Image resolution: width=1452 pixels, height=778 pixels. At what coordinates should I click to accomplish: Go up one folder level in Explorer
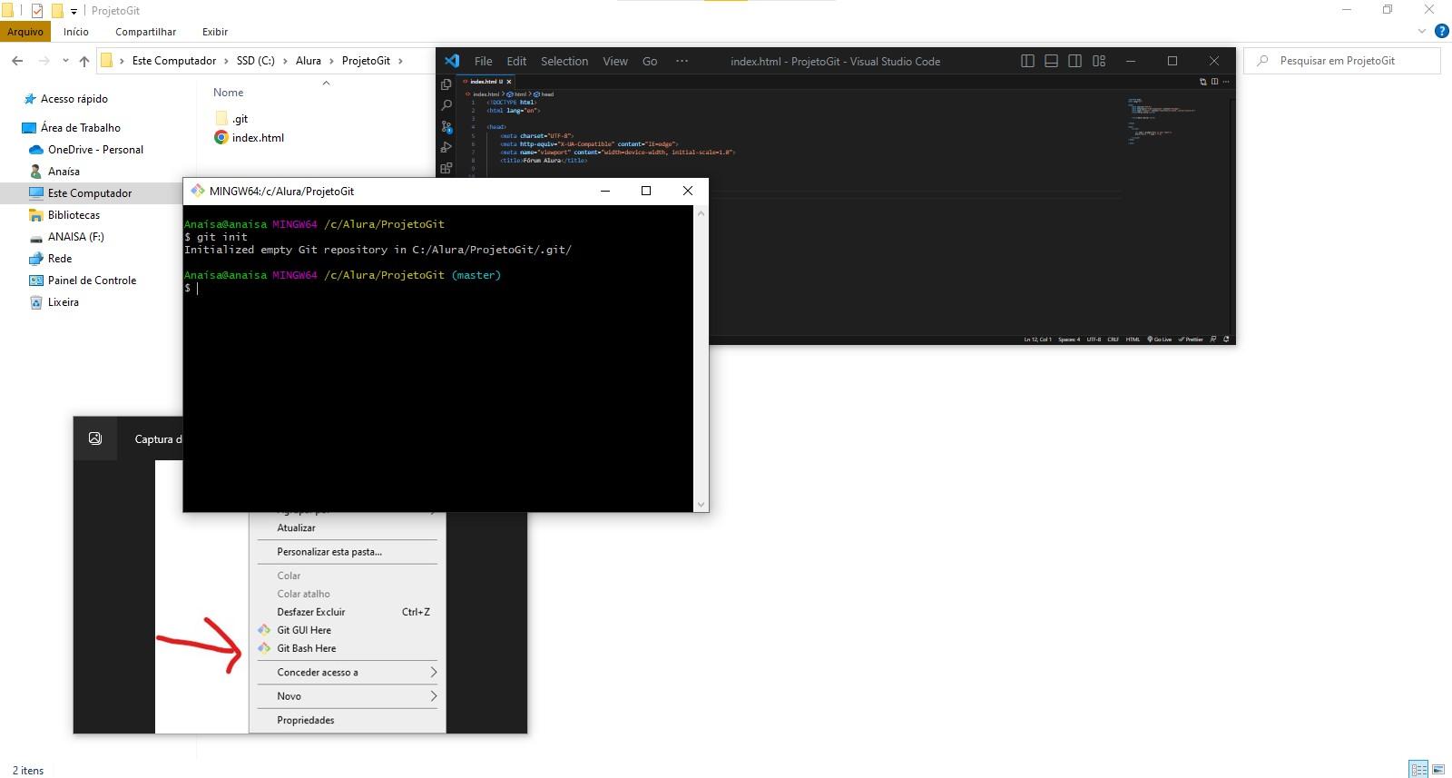(x=84, y=61)
